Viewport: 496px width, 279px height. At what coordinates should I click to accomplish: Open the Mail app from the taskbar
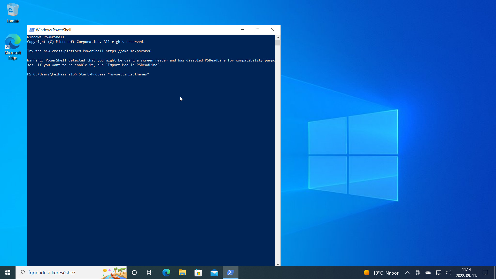214,273
